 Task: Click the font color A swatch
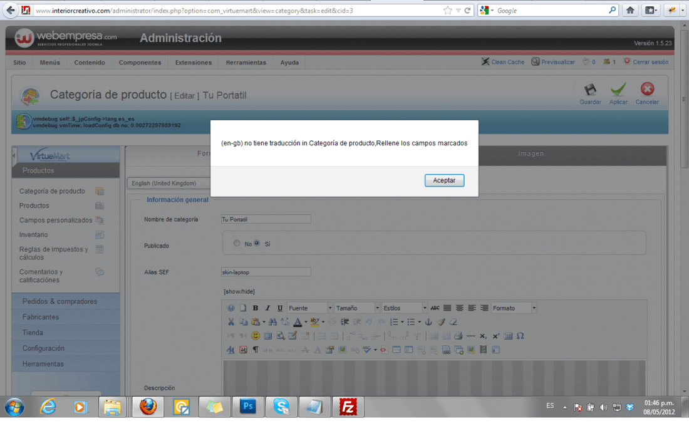coord(298,322)
